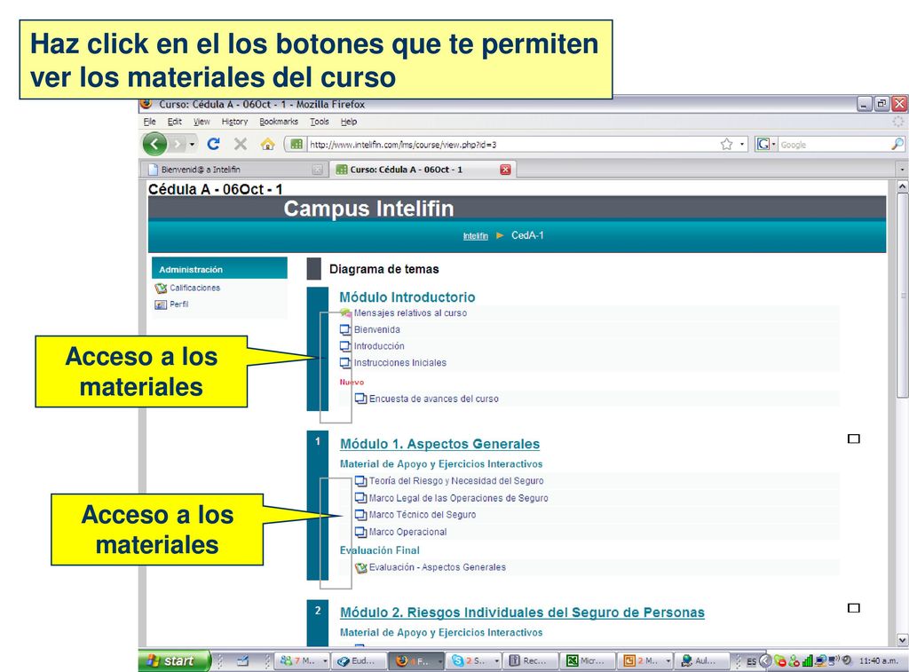Click the icon beside Encuesta de avances
This screenshot has height=672, width=909.
pyautogui.click(x=360, y=399)
